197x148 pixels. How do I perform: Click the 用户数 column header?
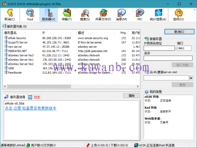(x=134, y=33)
